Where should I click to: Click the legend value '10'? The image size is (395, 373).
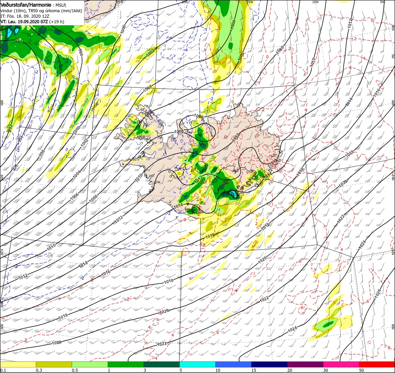pos(218,370)
